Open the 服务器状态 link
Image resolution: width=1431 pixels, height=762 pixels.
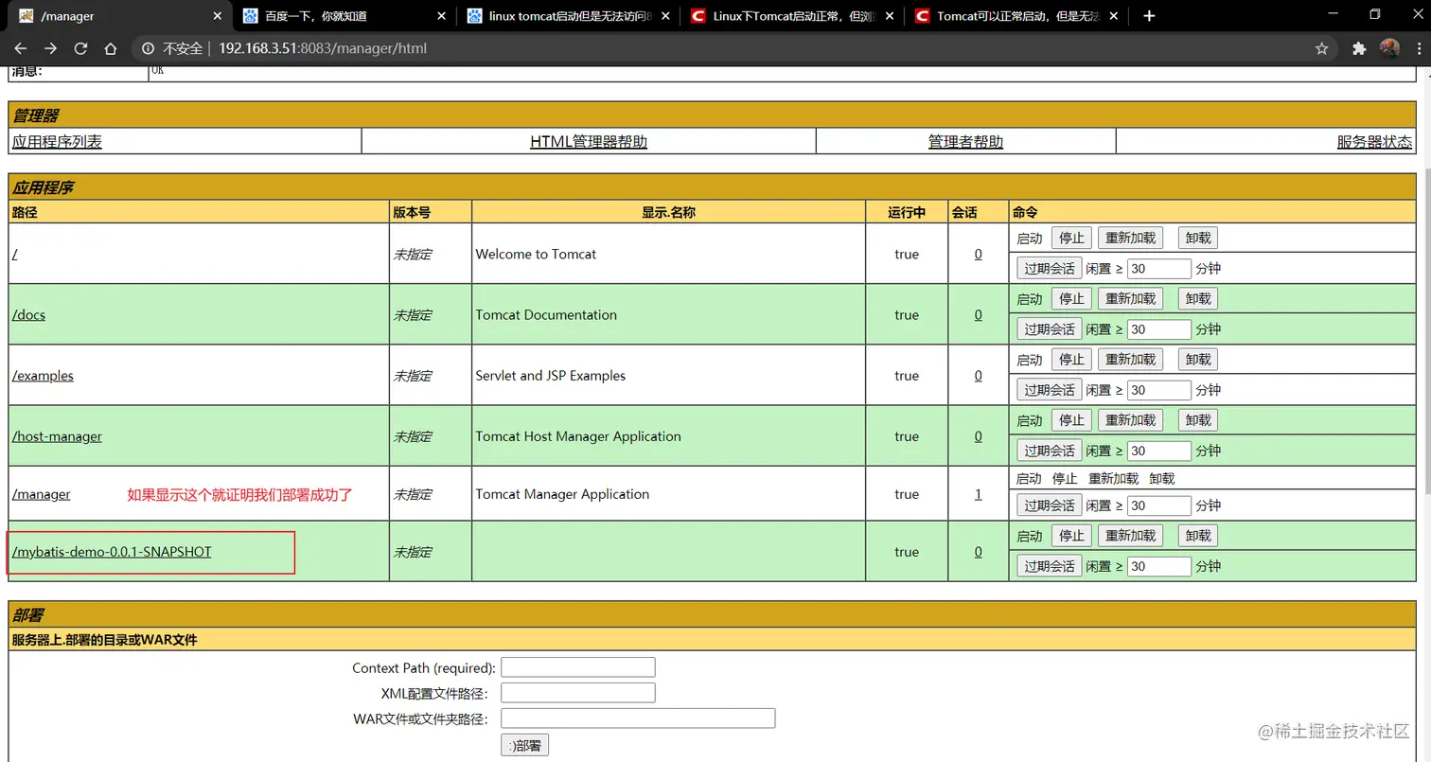(1374, 142)
